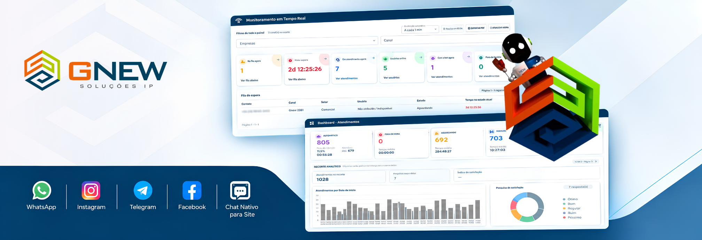Viewport: 702px width, 240px height.
Task: Click the Atualizar Agora button
Action: point(499,27)
